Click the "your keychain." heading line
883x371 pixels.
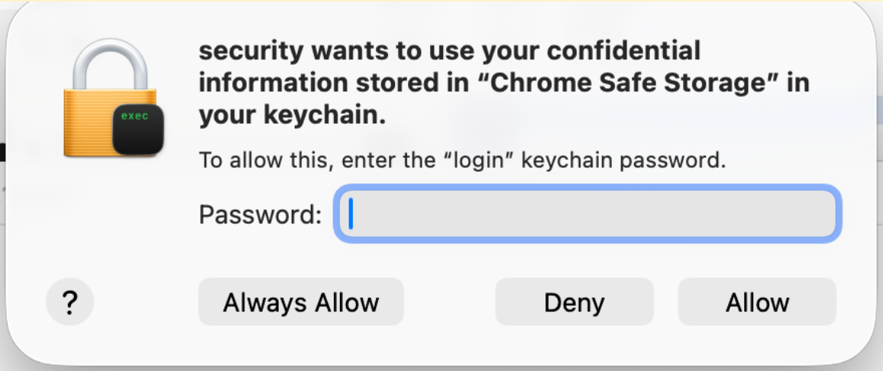(x=292, y=115)
